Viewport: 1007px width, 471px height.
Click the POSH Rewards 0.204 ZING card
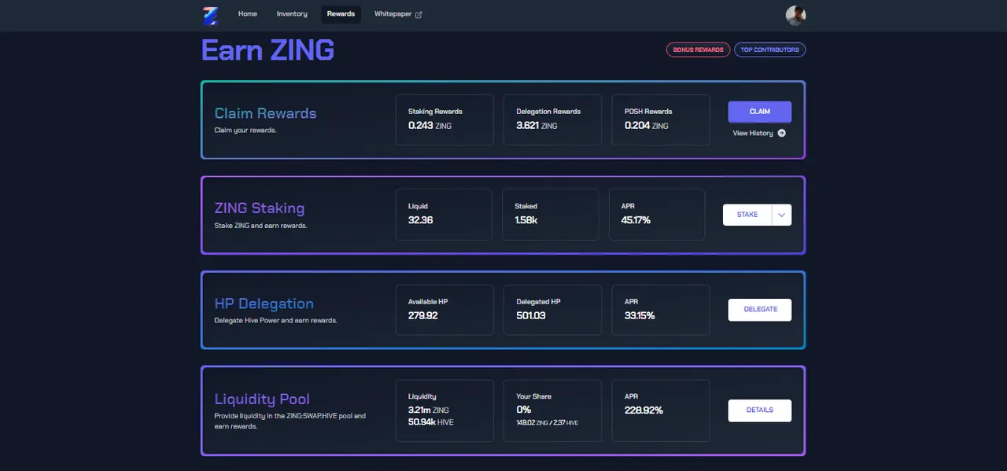661,120
